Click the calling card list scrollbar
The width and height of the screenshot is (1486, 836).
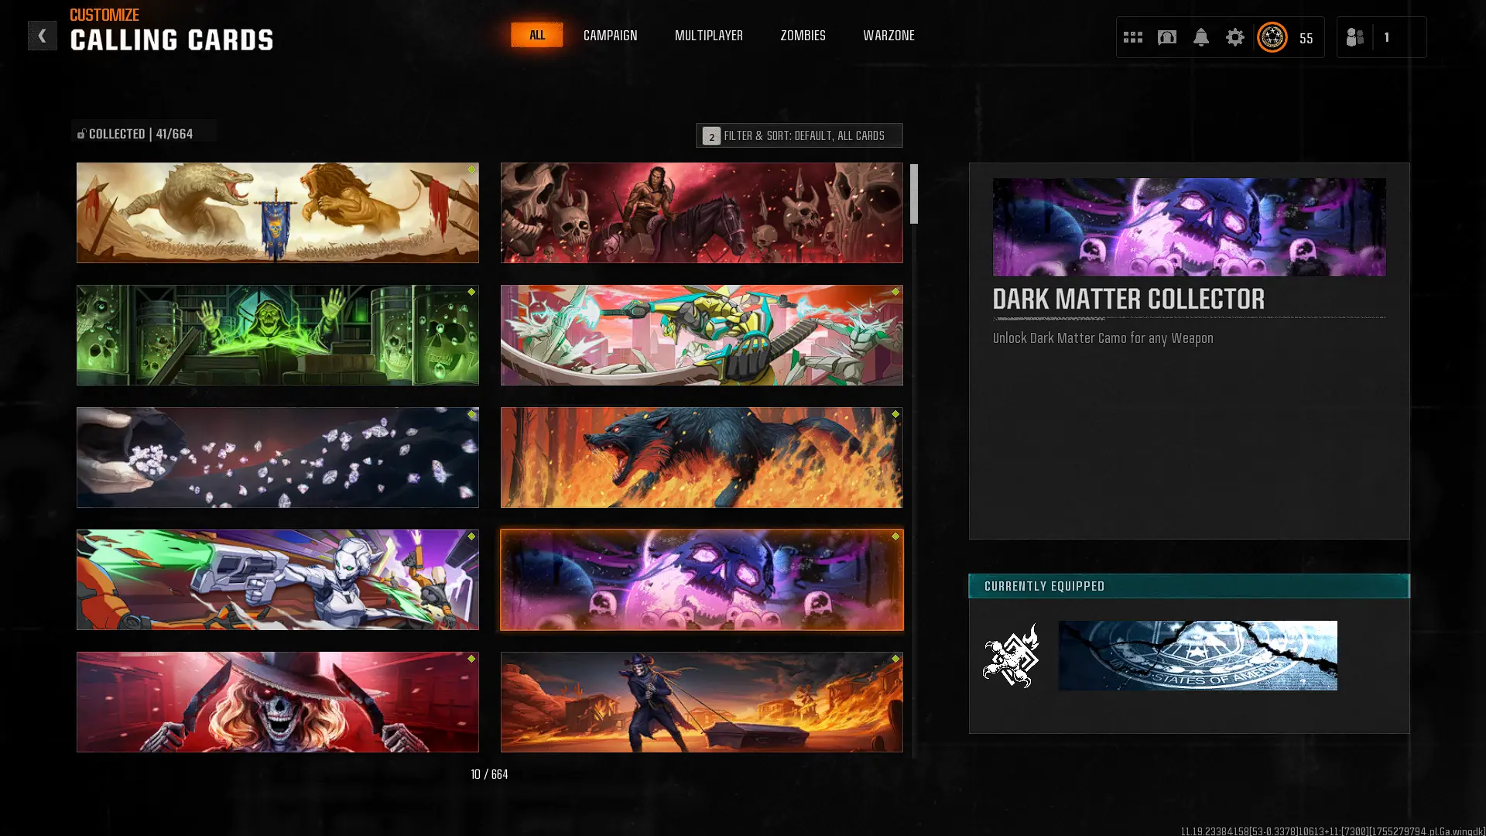[x=914, y=194]
